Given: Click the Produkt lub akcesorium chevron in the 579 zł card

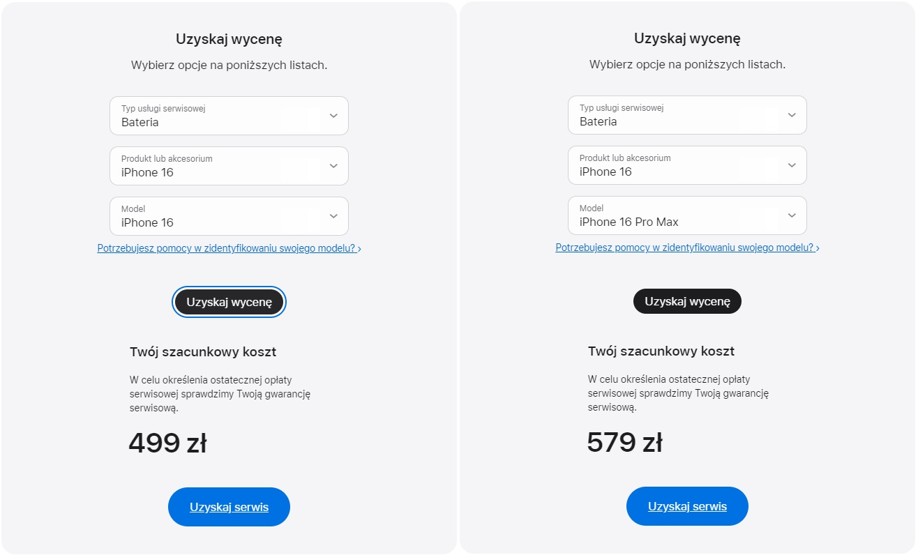Looking at the screenshot, I should (792, 165).
